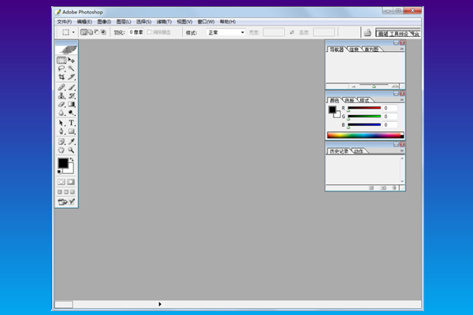This screenshot has height=315, width=473.
Task: Pick the Lasso tool
Action: click(61, 69)
